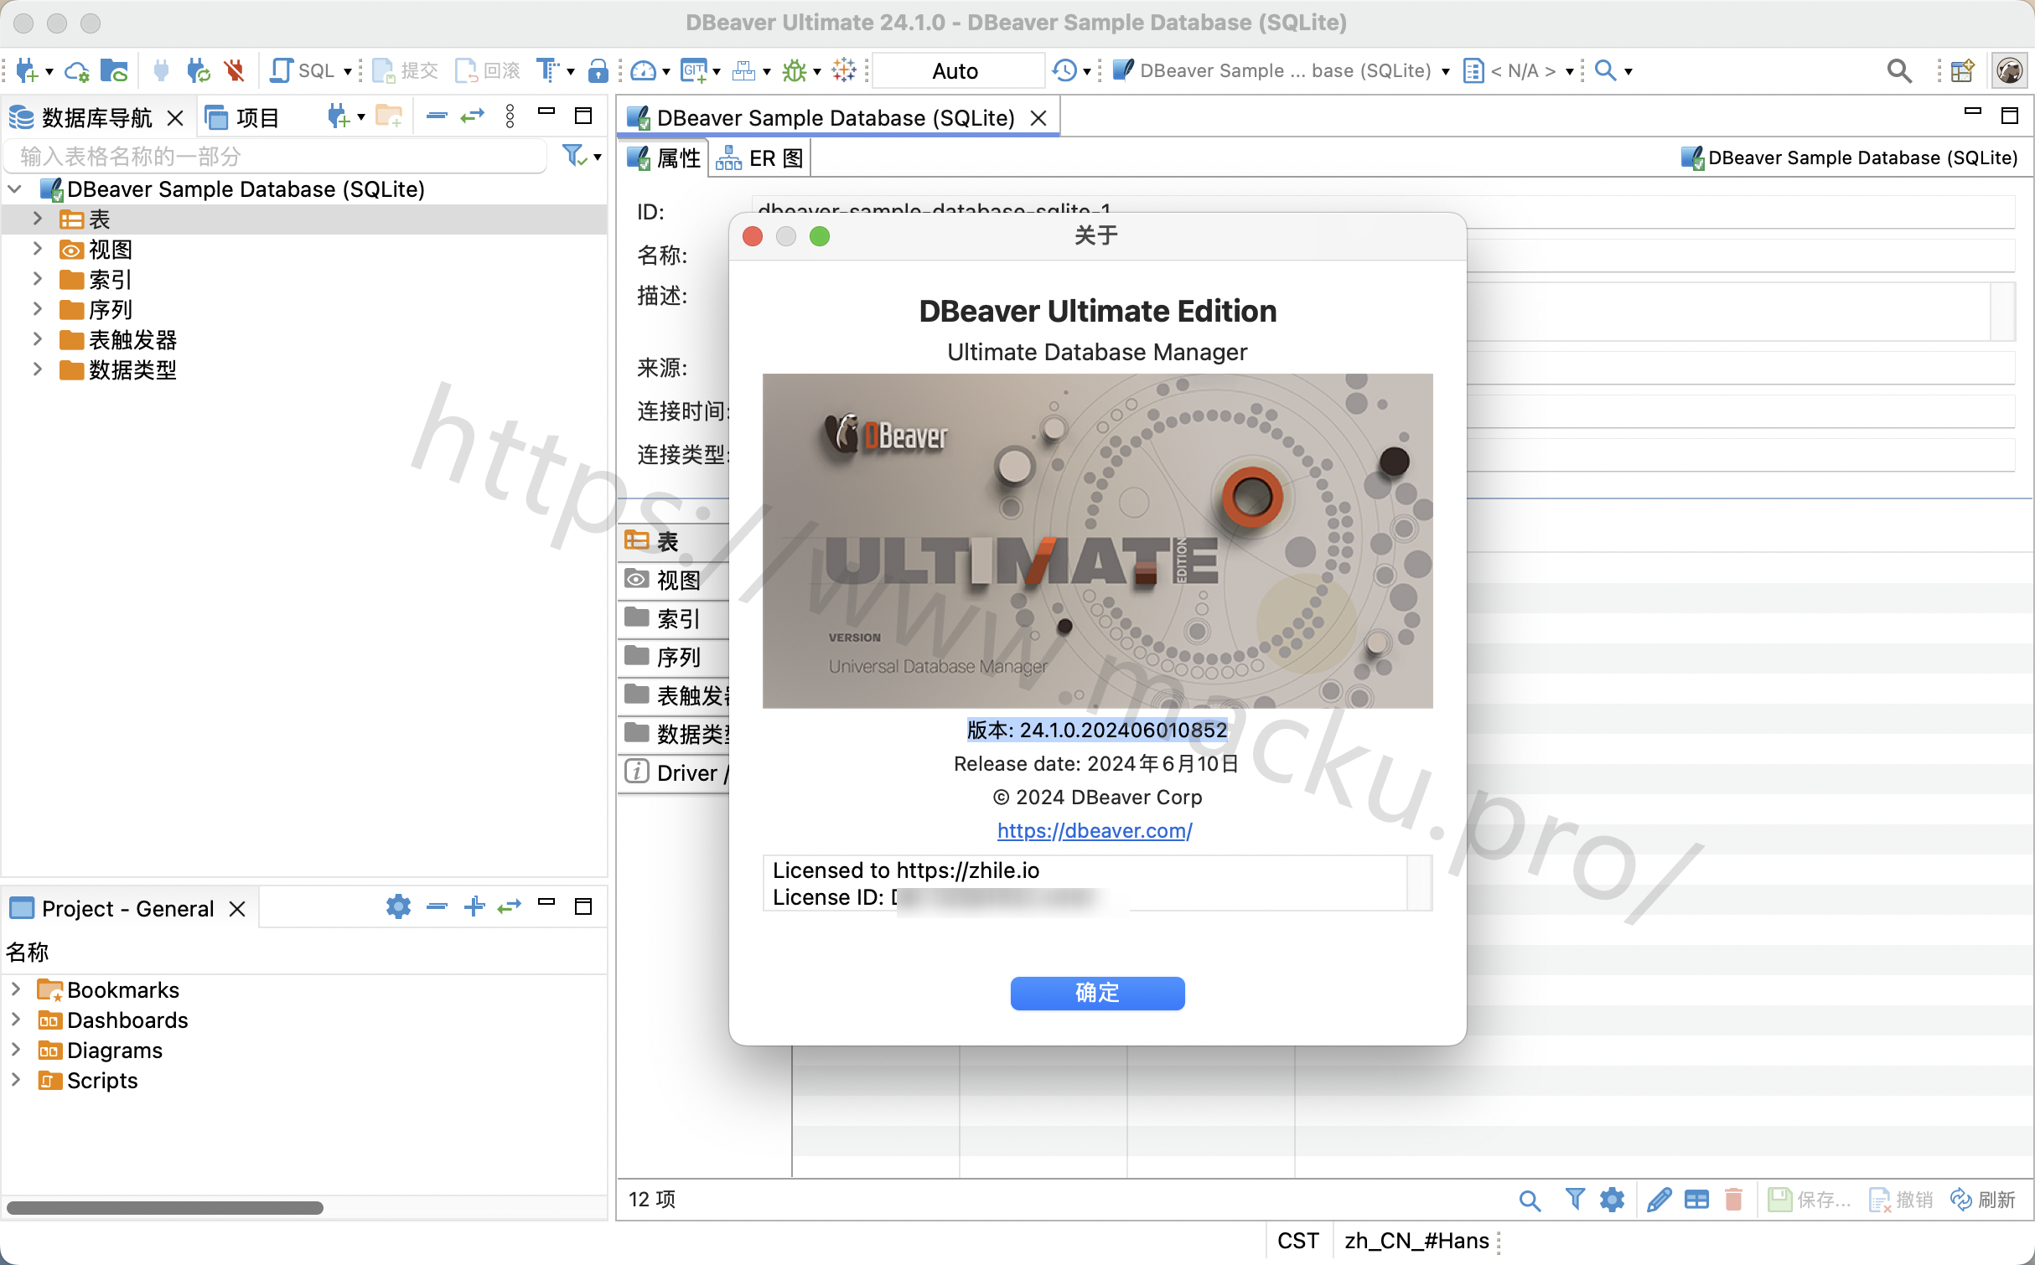The image size is (2035, 1265).
Task: Switch to the 项目 tab
Action: (242, 118)
